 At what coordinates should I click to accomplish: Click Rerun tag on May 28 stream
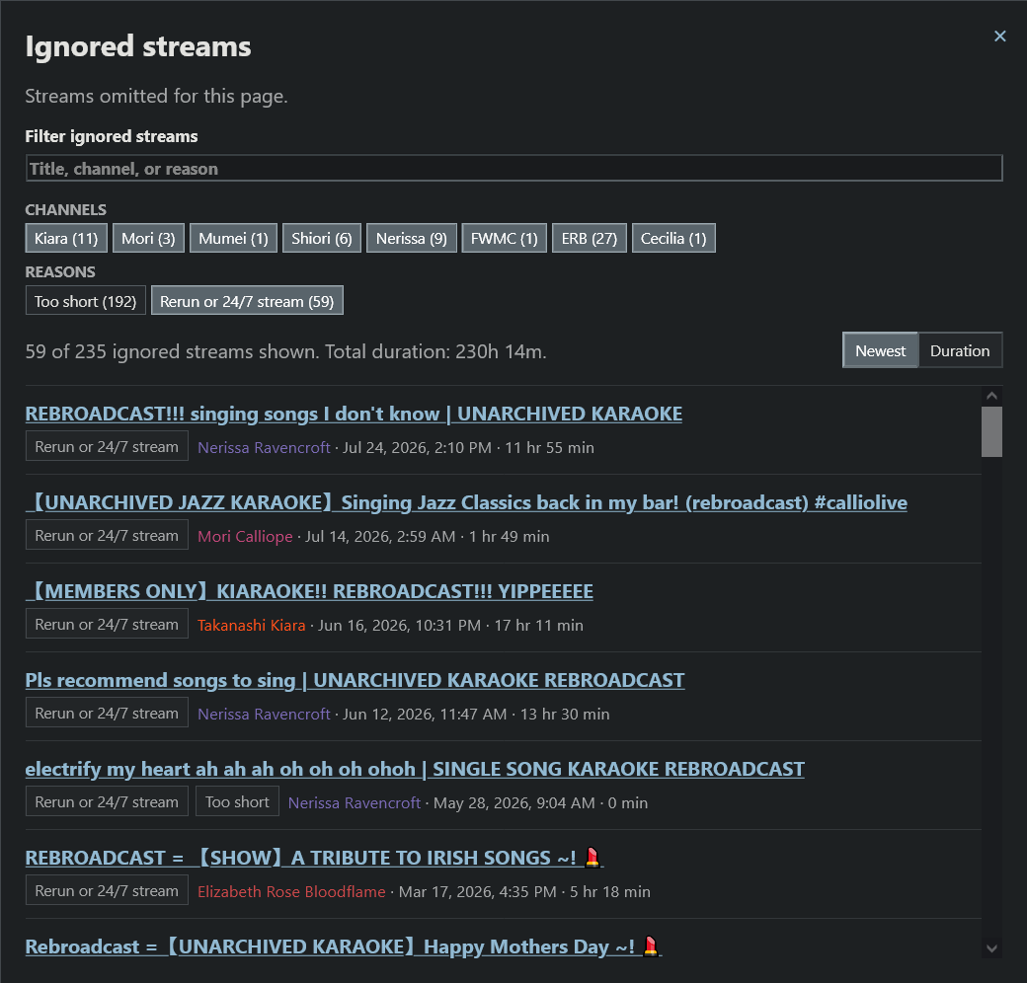point(107,801)
